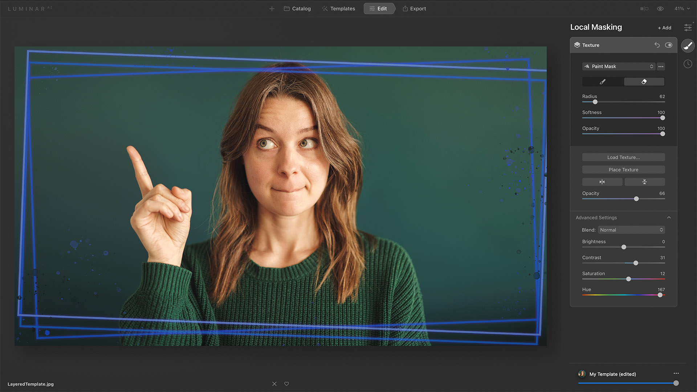Toggle the compare split view icon
The width and height of the screenshot is (697, 392).
coord(644,9)
